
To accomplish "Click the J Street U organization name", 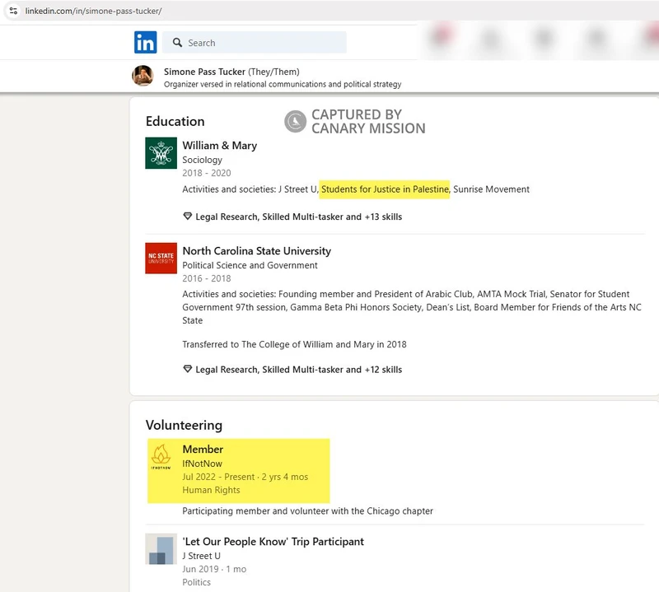I will (x=201, y=556).
